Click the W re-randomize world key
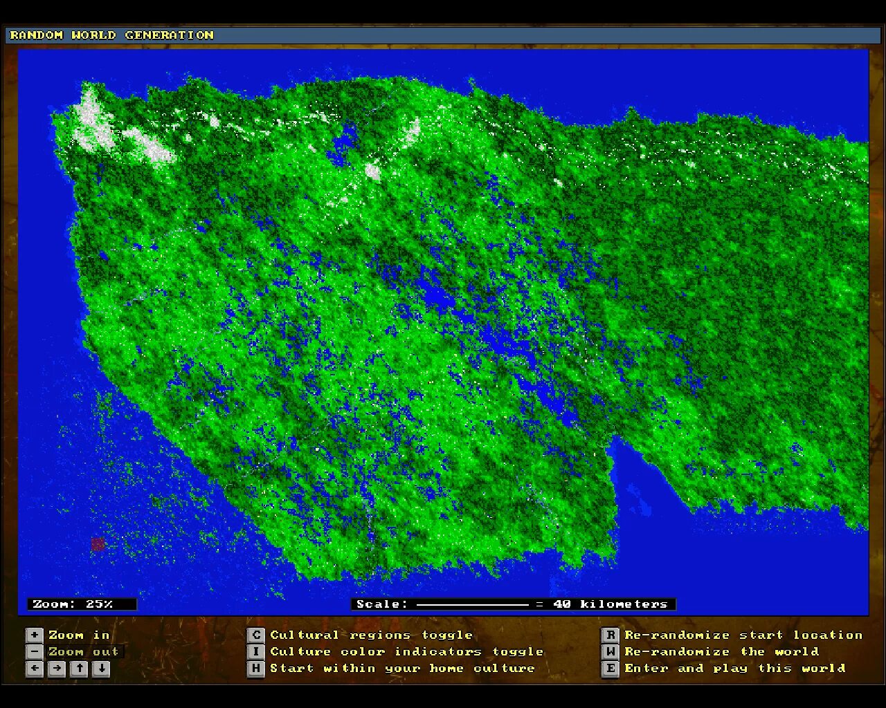 click(610, 651)
